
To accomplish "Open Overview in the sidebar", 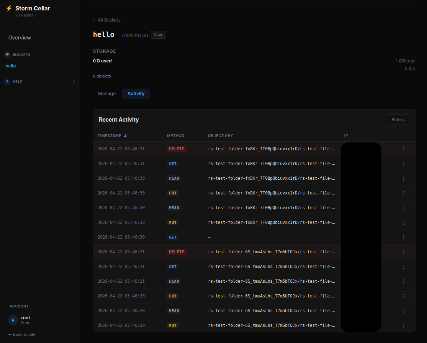I will click(x=20, y=38).
